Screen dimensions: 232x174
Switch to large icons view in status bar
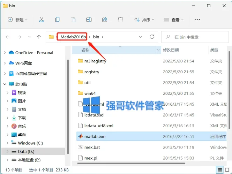click(227, 170)
